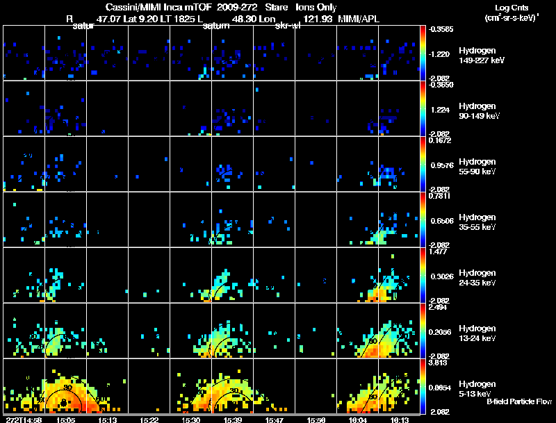Select the 3.813 color scale maximum
Screen dimensions: 556x423
point(438,363)
